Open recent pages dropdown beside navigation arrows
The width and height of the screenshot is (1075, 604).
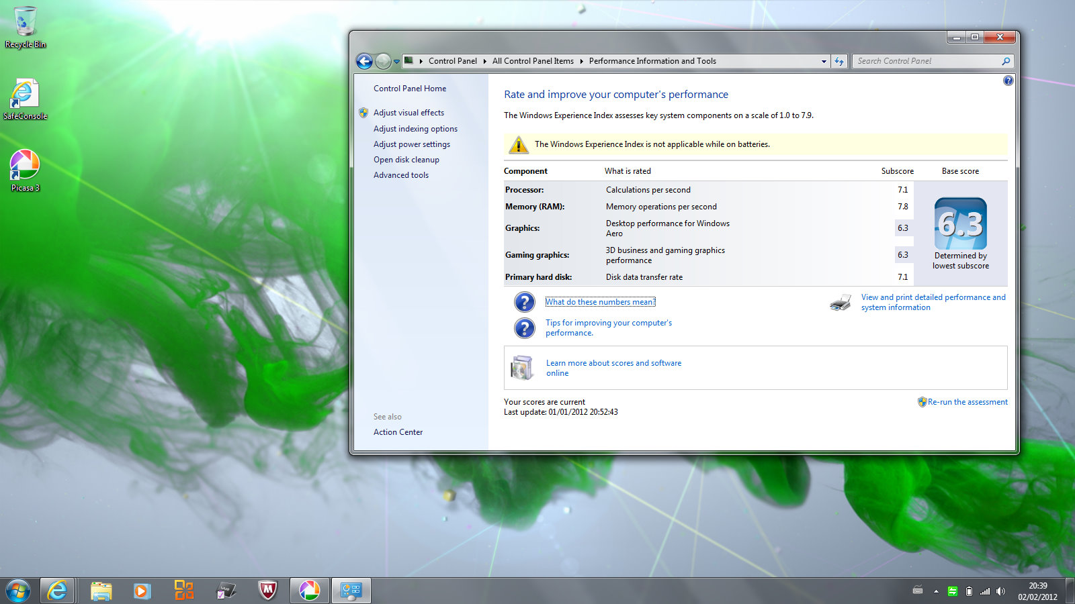coord(396,62)
